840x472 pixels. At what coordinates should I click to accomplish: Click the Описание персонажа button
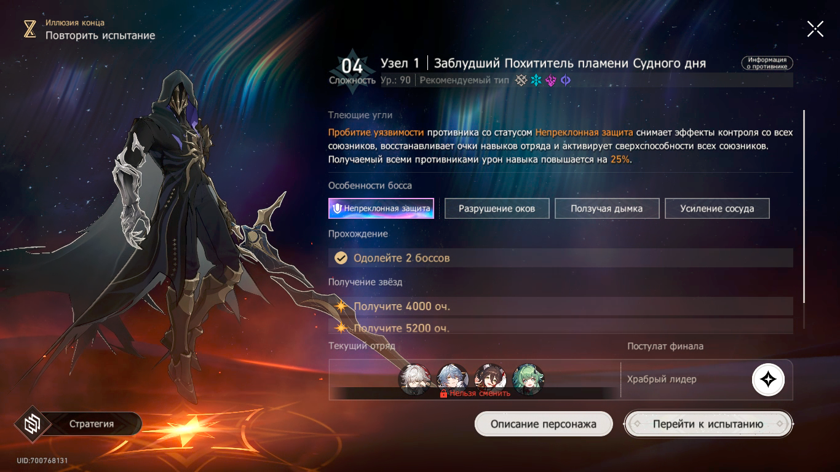tap(544, 424)
